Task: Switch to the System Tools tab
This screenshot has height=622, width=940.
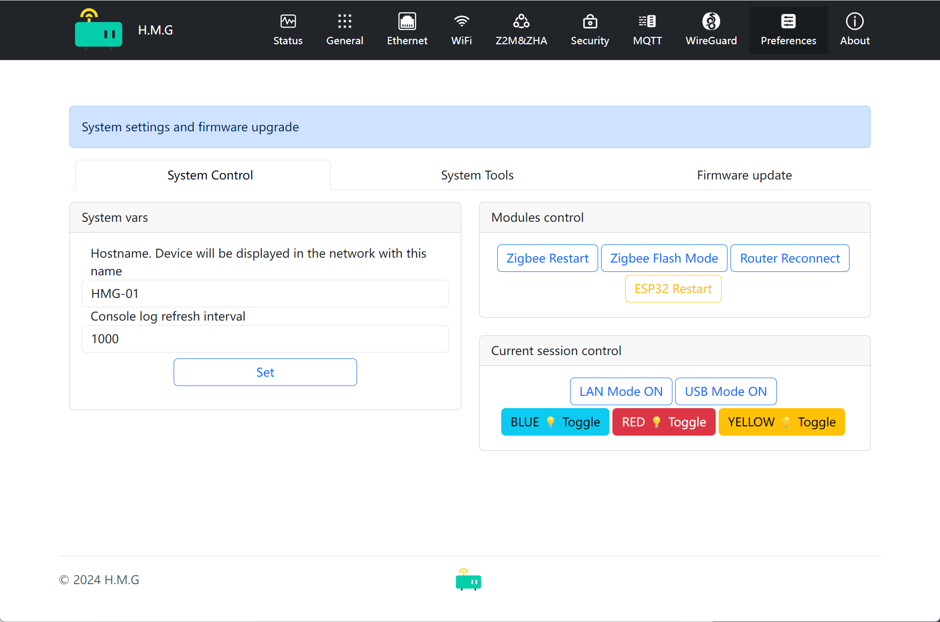Action: pyautogui.click(x=477, y=175)
